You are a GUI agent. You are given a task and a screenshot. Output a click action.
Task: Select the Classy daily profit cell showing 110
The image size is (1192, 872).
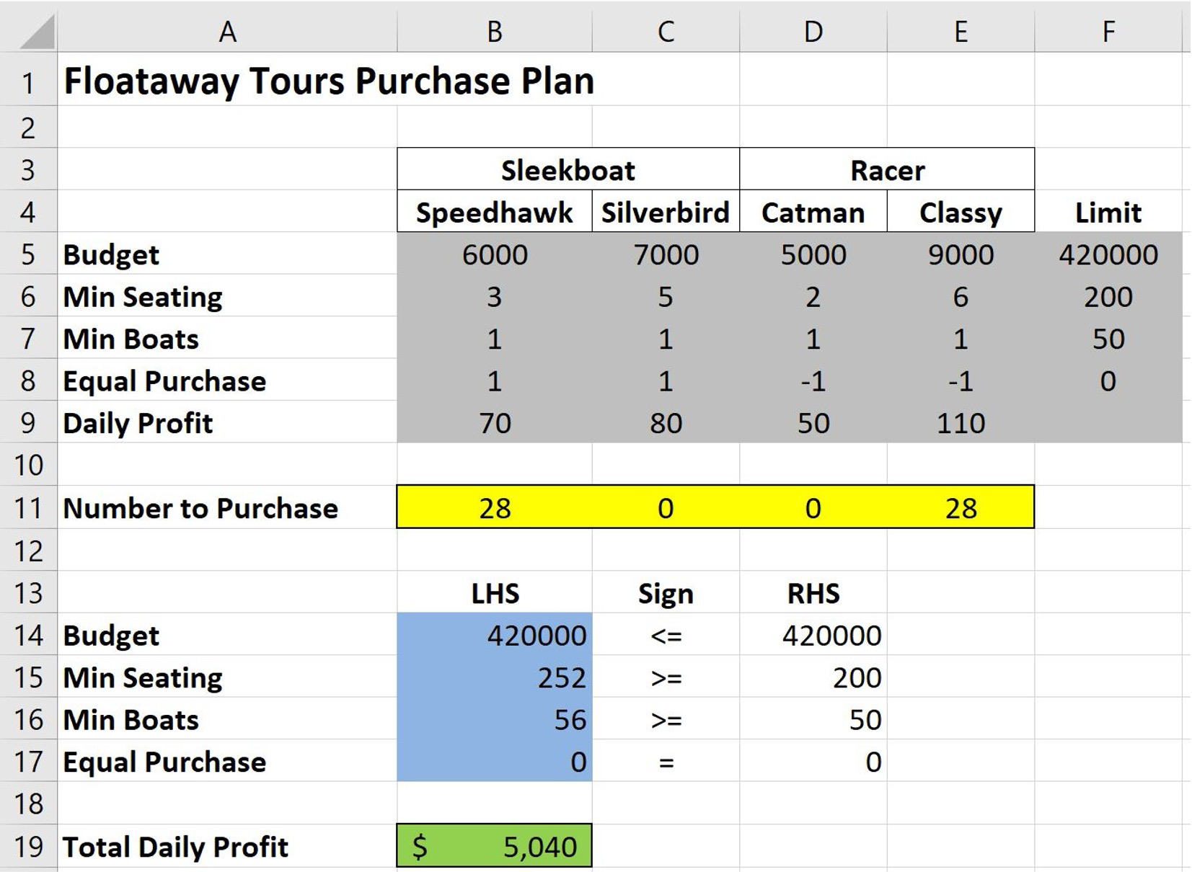point(961,423)
